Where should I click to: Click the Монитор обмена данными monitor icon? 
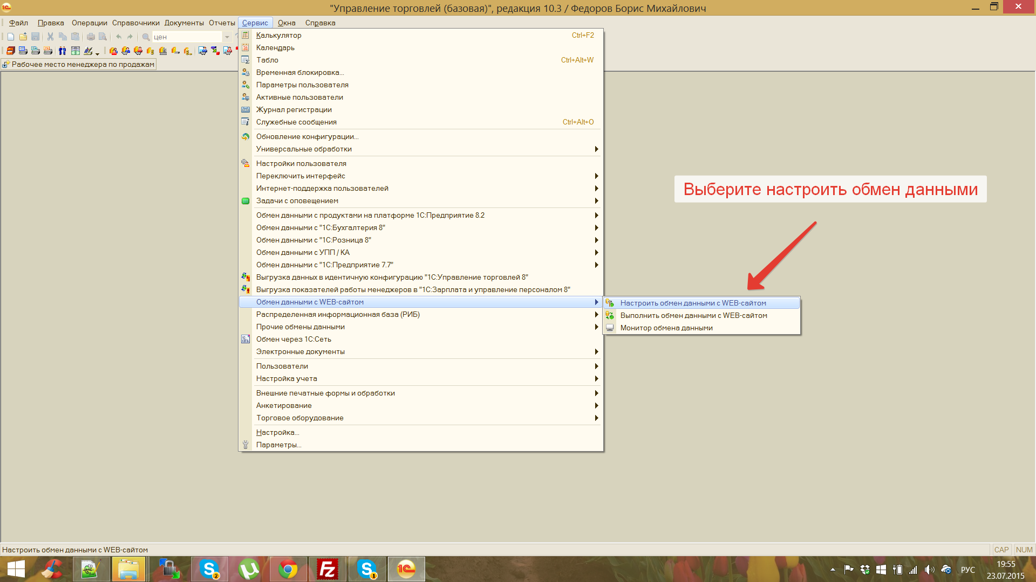(x=610, y=328)
